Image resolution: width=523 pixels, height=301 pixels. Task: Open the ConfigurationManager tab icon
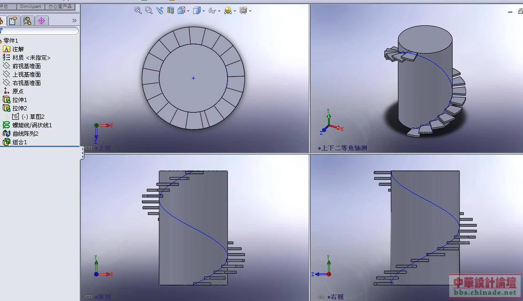(x=27, y=21)
